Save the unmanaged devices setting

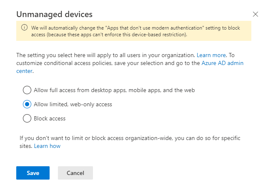[x=33, y=173]
